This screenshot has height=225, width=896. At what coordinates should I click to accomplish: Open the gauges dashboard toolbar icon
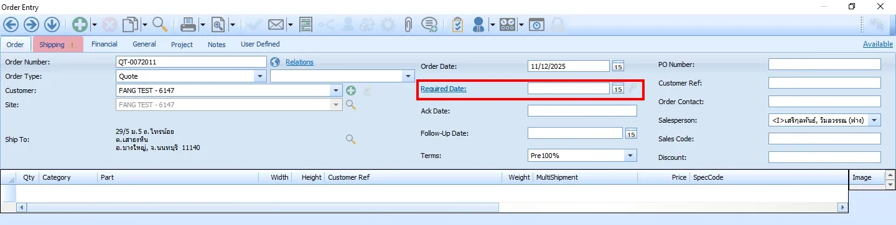point(508,25)
